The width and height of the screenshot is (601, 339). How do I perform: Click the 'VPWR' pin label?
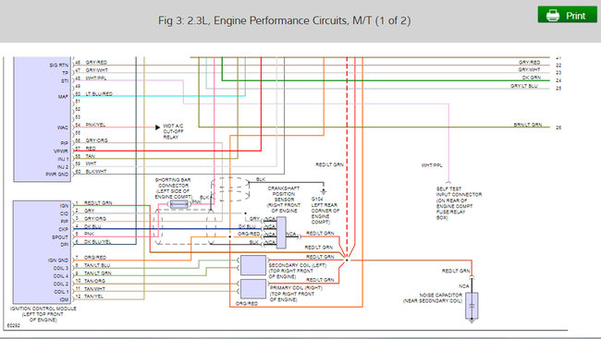pos(61,151)
